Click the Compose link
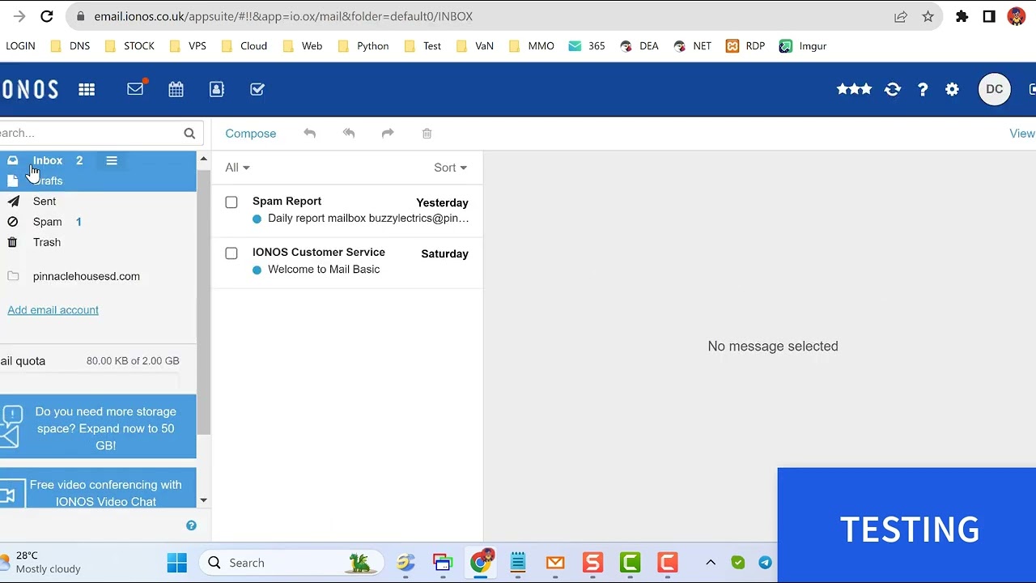Screen dimensions: 1036x583 point(250,133)
